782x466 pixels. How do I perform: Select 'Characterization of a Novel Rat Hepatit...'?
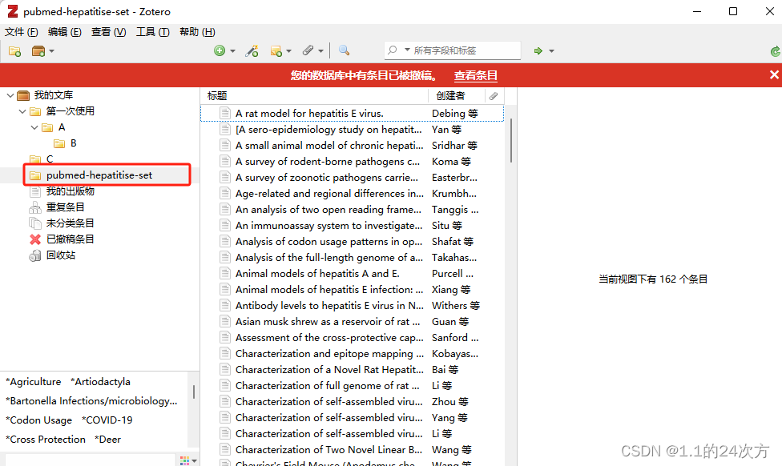click(352, 369)
